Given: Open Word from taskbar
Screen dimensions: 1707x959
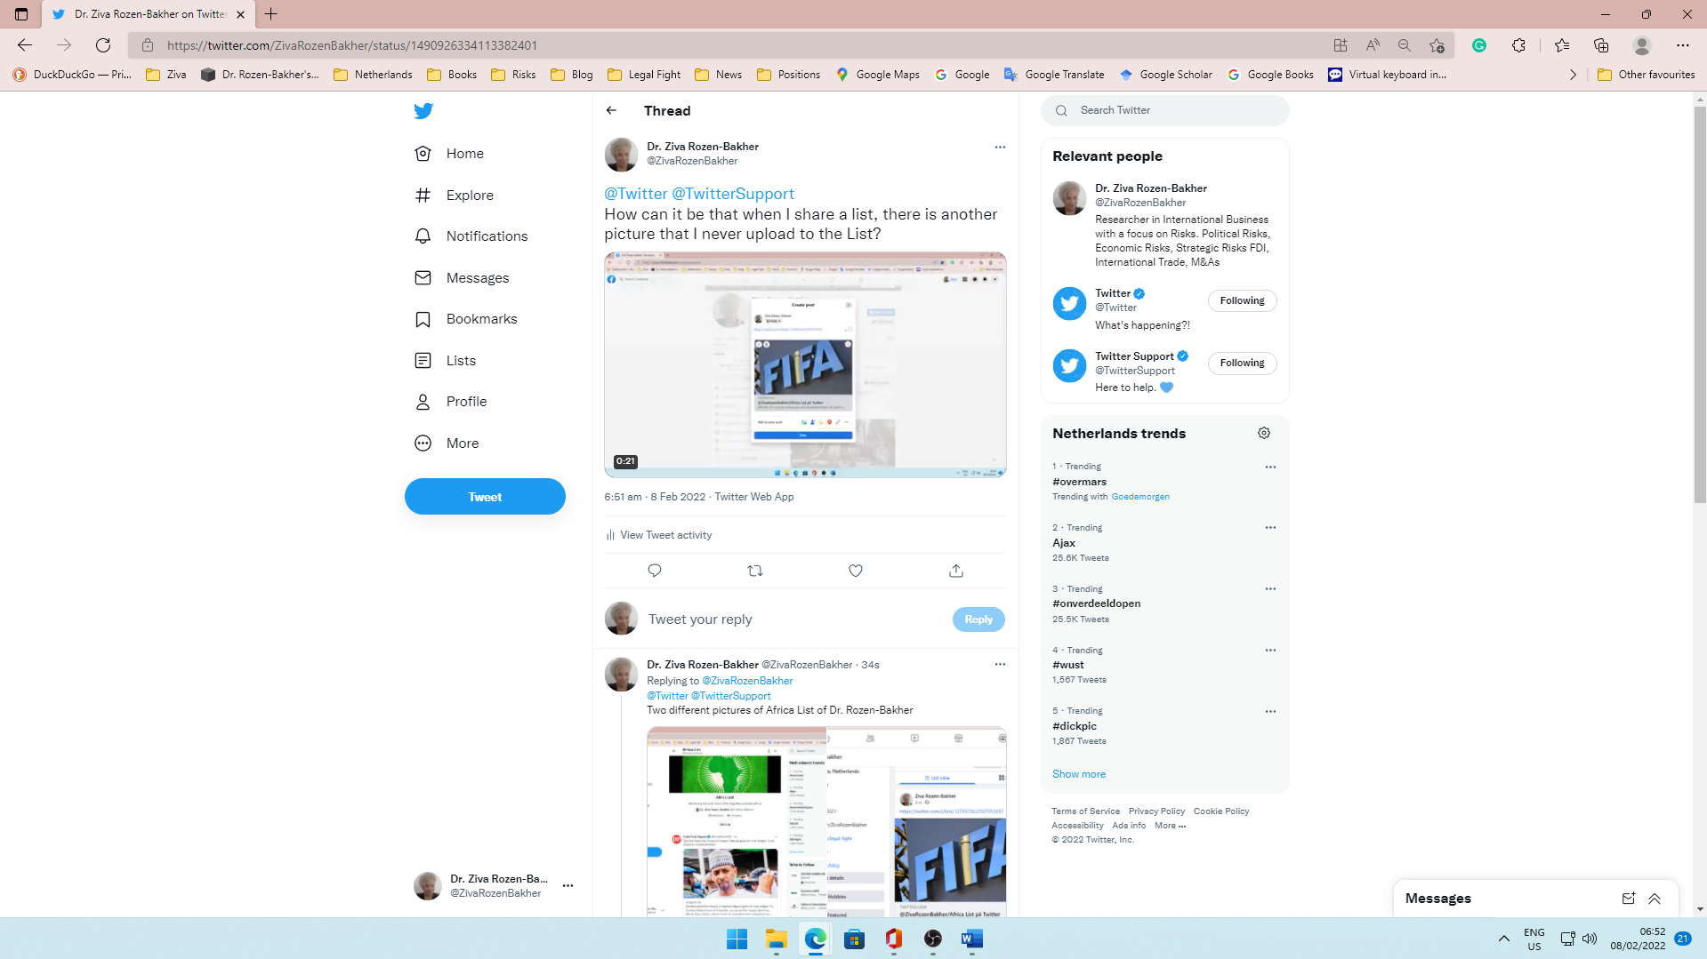Looking at the screenshot, I should [x=972, y=939].
